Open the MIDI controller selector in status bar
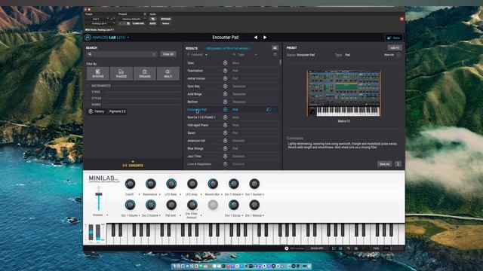The height and width of the screenshot is (271, 483). (x=317, y=248)
